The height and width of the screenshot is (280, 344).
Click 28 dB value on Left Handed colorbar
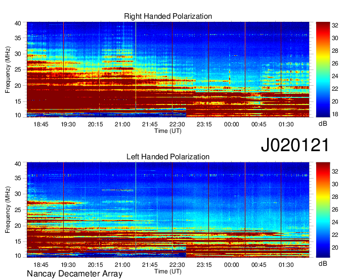coord(335,197)
